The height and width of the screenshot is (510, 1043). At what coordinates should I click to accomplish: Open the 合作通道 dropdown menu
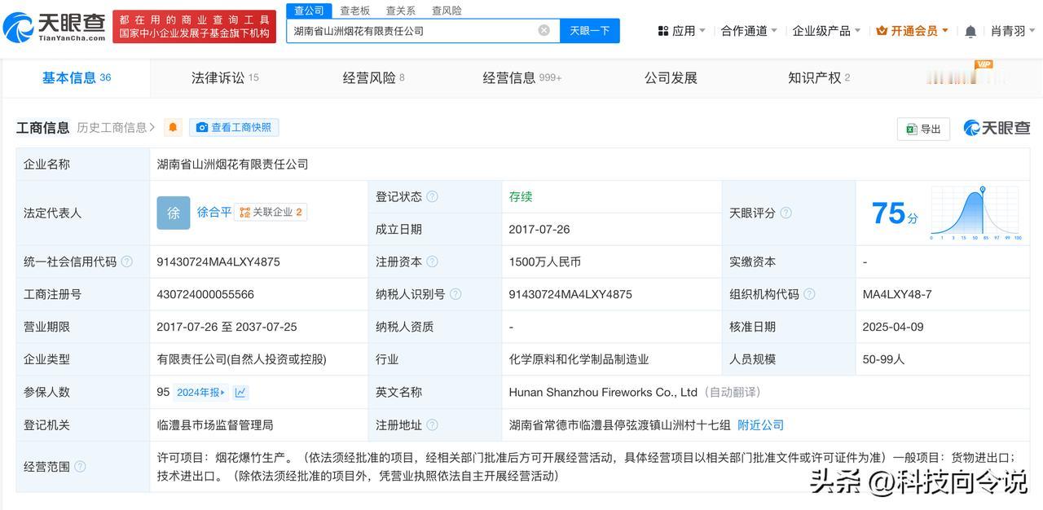[x=749, y=31]
